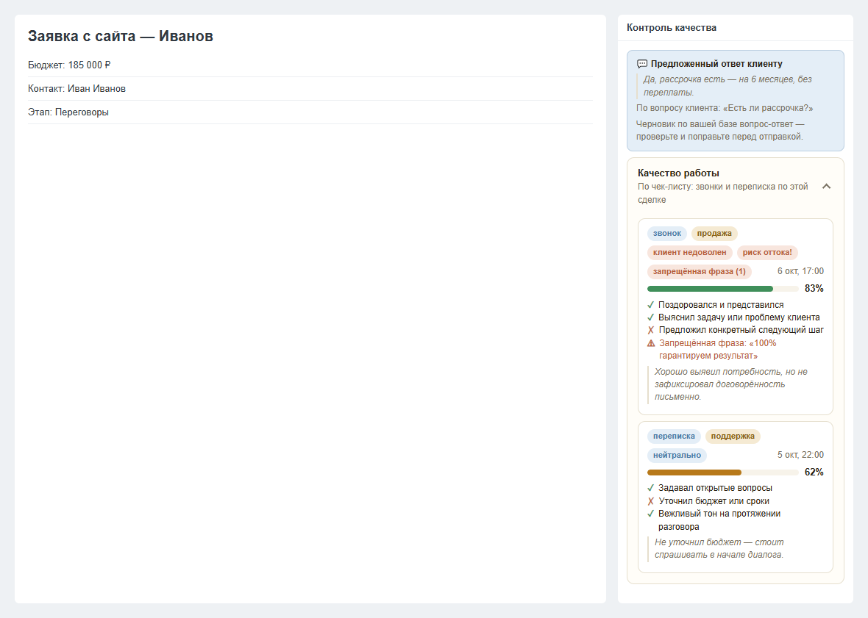Screen dimensions: 868x618
Task: Click the «Этап: Переговоры» row
Action: click(x=310, y=112)
